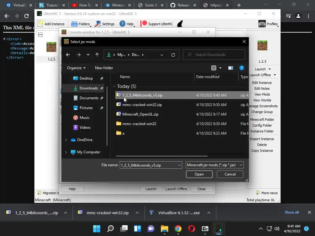Open the Folders menu in UltimMC
This screenshot has height=236, width=315.
pyautogui.click(x=81, y=24)
